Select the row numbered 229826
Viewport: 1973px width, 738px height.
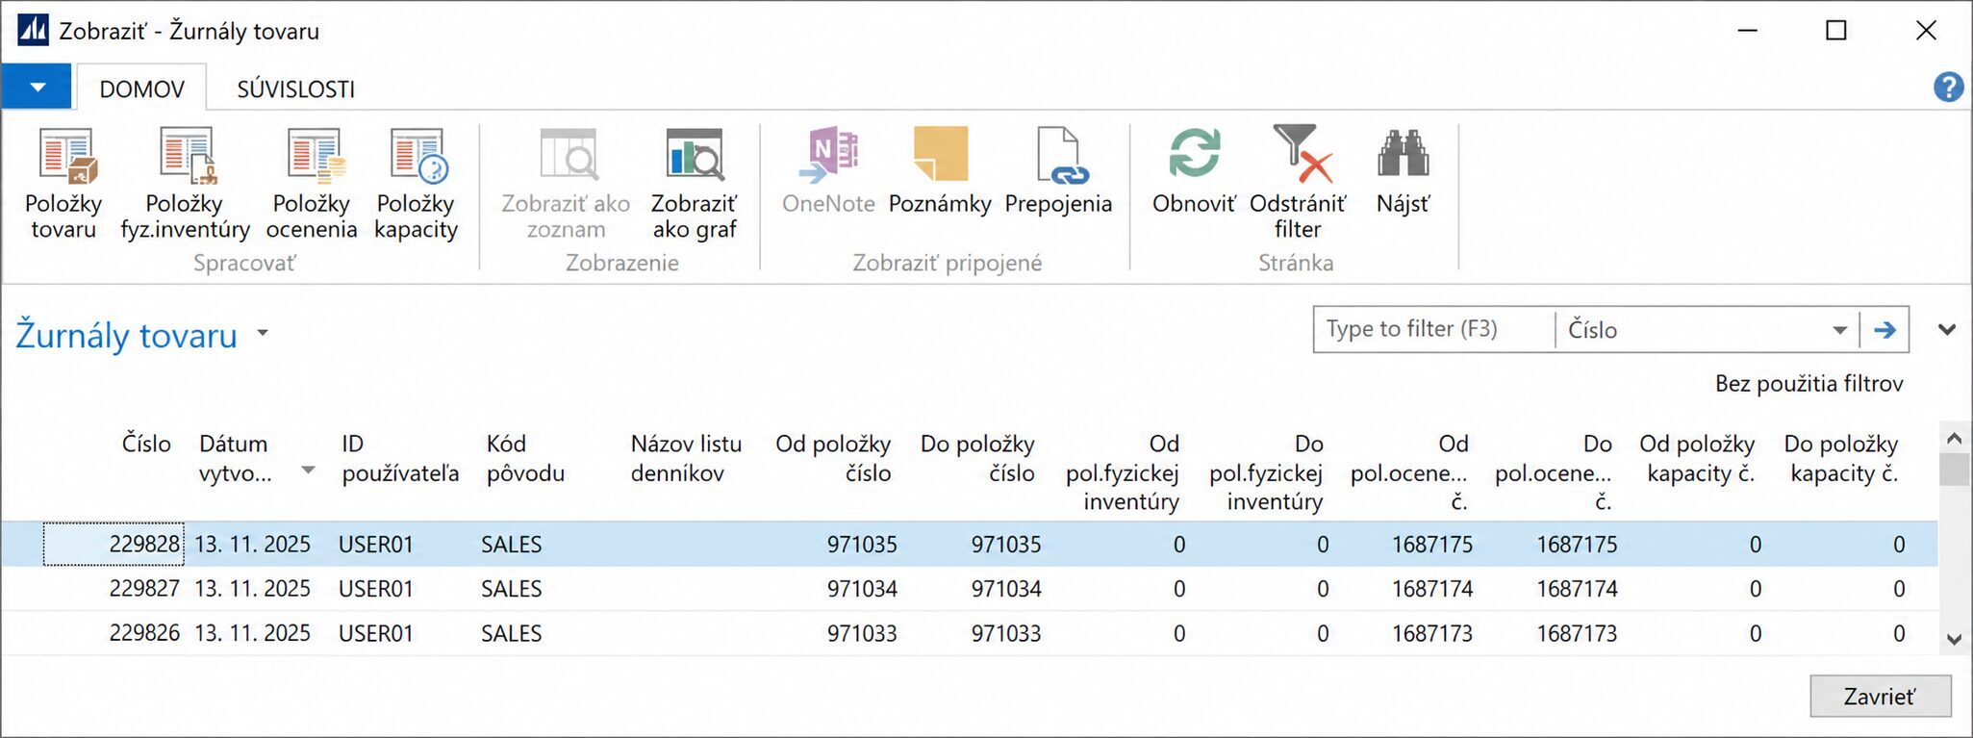(x=969, y=633)
